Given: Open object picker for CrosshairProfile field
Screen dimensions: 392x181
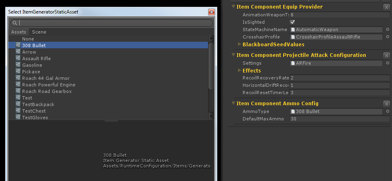Looking at the screenshot, I should click(387, 37).
